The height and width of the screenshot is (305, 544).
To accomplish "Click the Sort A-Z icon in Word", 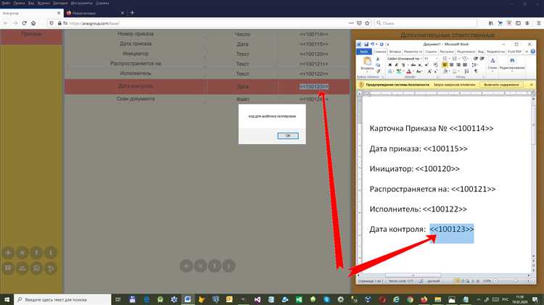I will [466, 71].
